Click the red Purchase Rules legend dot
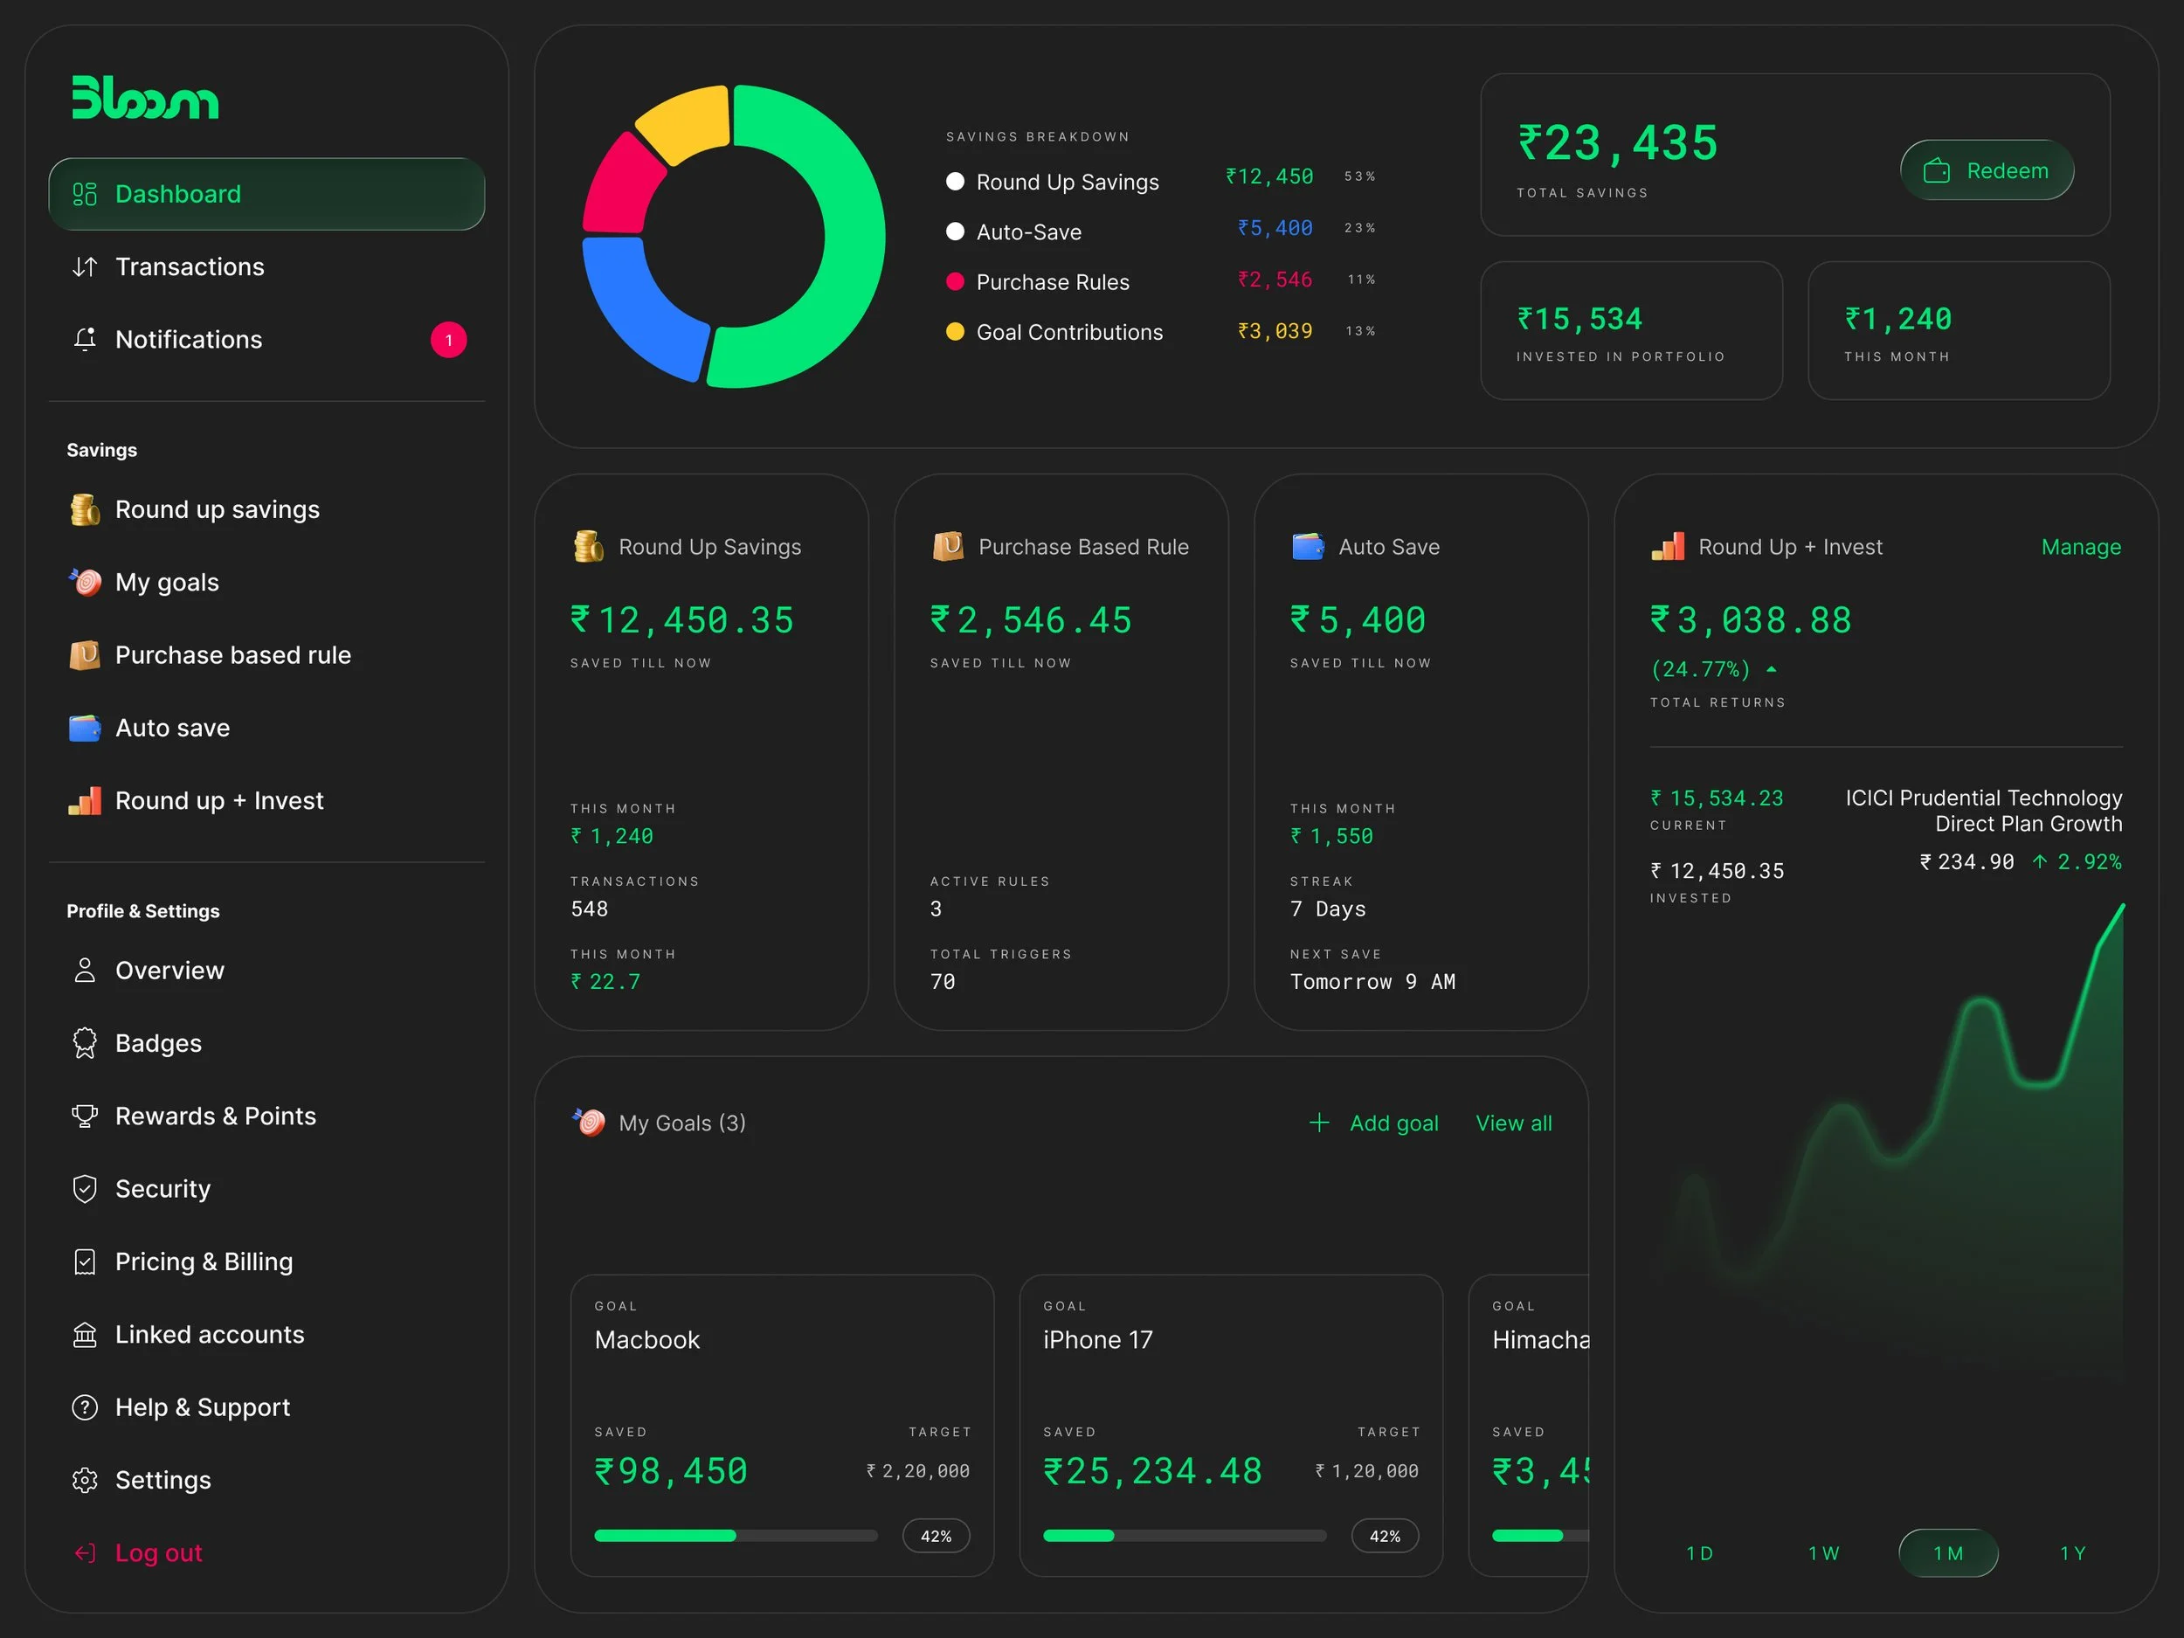The image size is (2184, 1638). [x=955, y=281]
